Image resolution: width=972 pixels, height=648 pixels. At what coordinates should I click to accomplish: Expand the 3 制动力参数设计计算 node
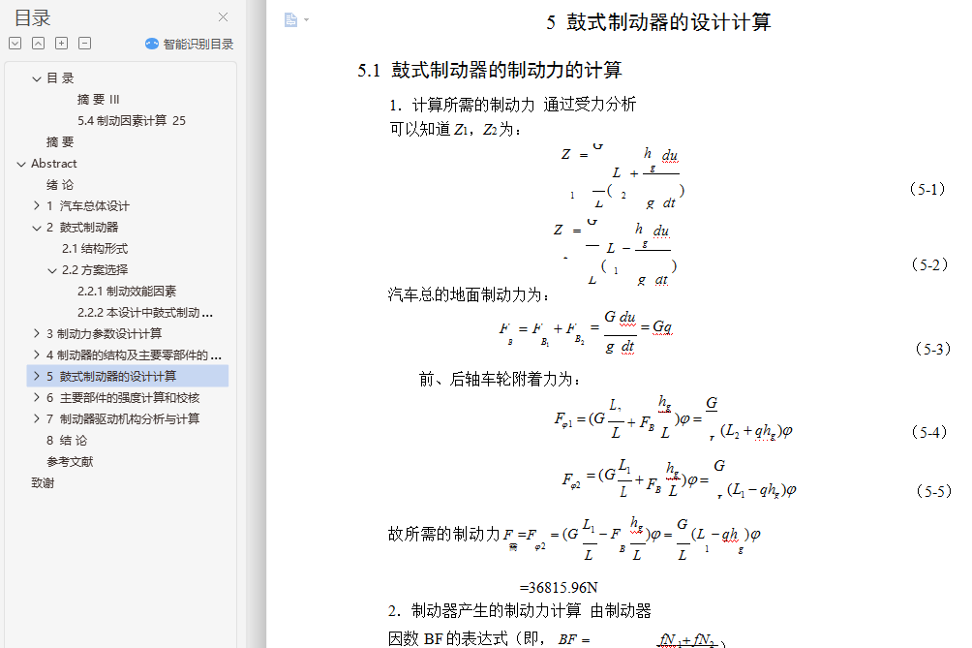click(37, 333)
